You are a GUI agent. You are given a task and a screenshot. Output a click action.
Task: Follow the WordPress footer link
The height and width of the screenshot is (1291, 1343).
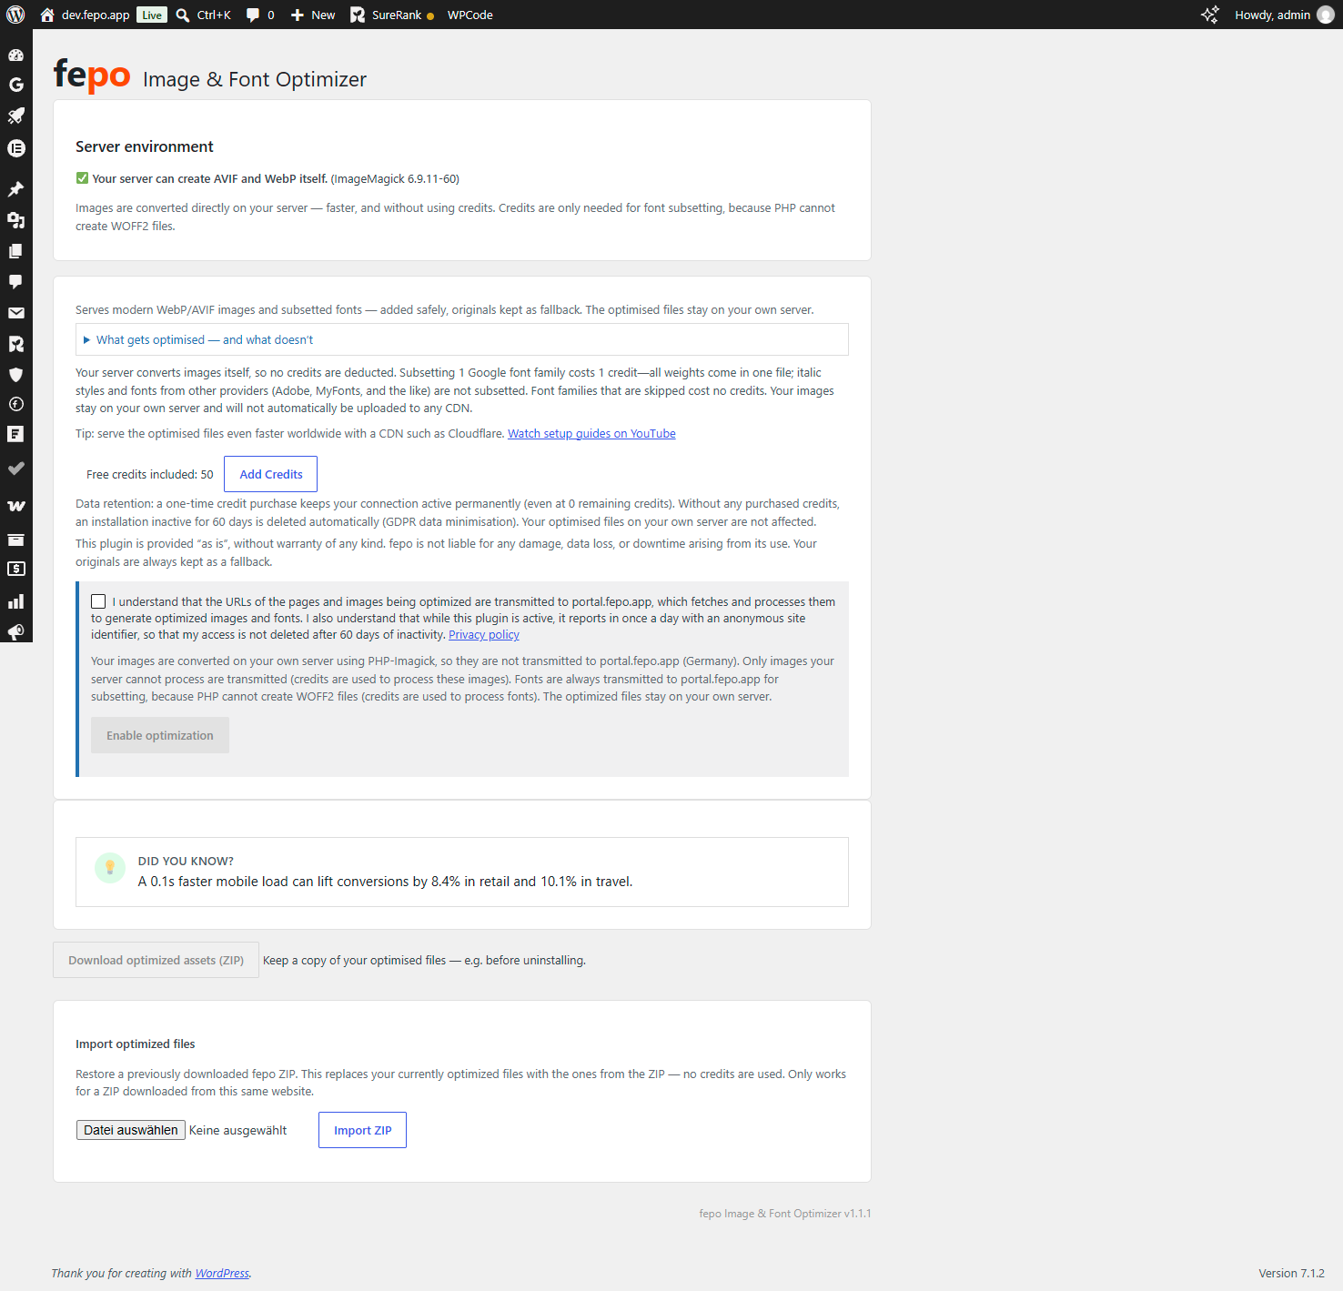(222, 1273)
